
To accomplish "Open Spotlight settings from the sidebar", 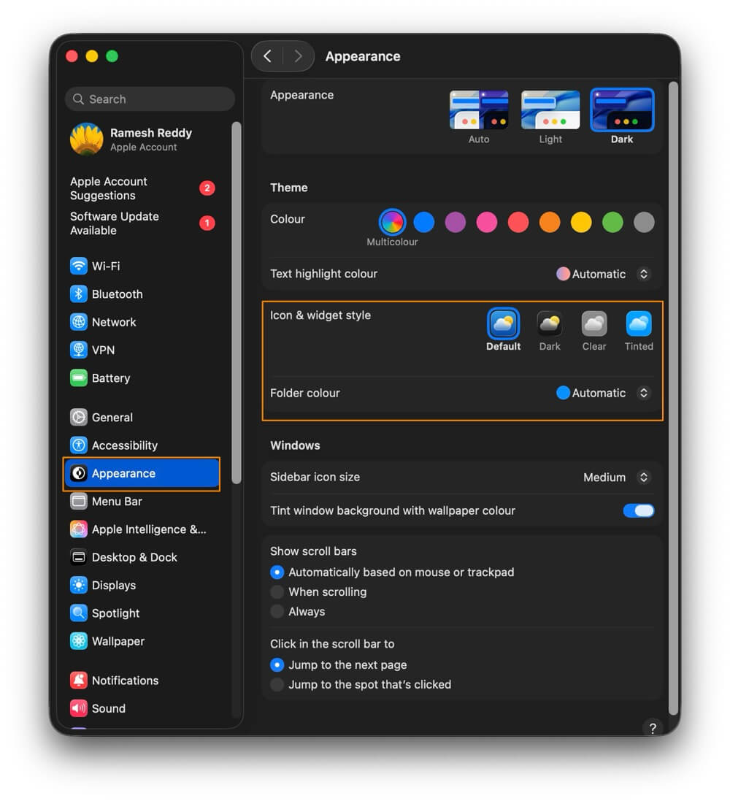I will [79, 613].
